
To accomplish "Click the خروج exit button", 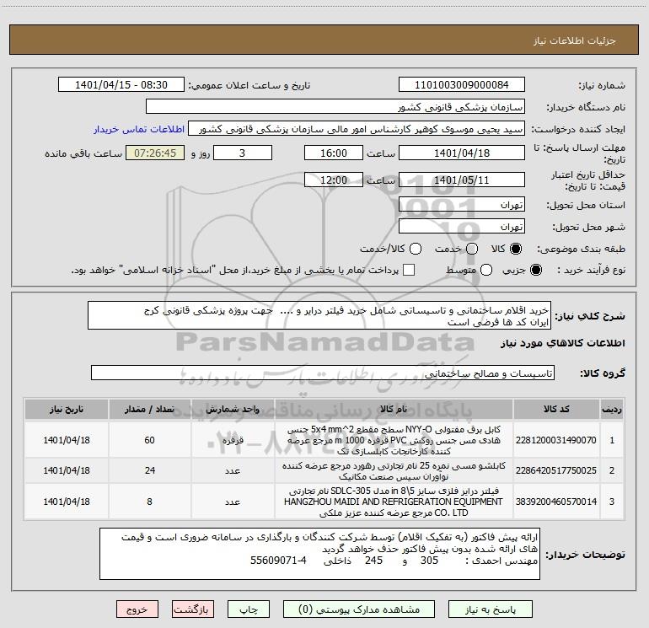I will 137,609.
